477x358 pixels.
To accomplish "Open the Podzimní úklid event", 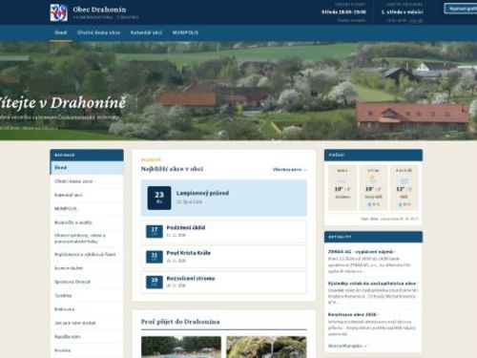I will (224, 231).
